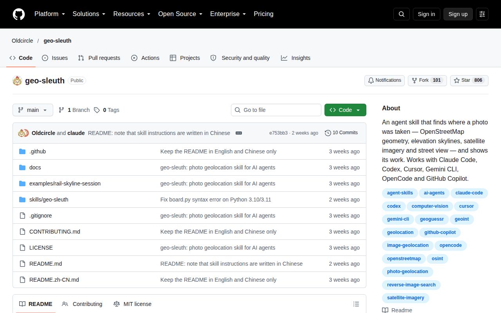Star the geo-sleuth repository
This screenshot has width=501, height=313.
[x=469, y=81]
